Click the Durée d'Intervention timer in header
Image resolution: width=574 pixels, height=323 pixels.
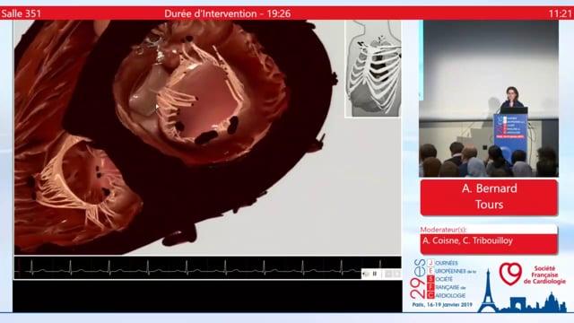(x=227, y=14)
